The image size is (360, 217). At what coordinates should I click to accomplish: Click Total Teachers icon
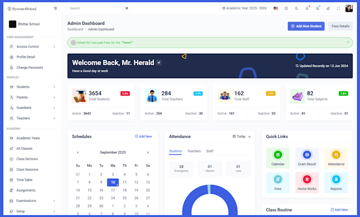[x=152, y=96]
